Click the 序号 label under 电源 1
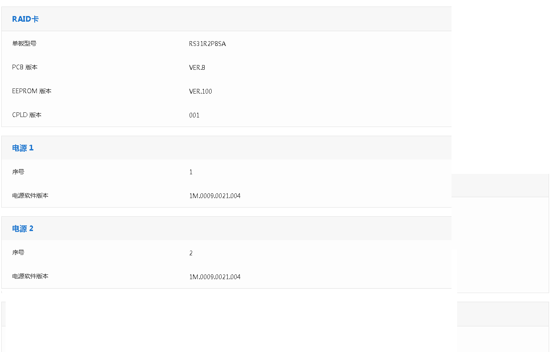The width and height of the screenshot is (553, 352). 18,172
